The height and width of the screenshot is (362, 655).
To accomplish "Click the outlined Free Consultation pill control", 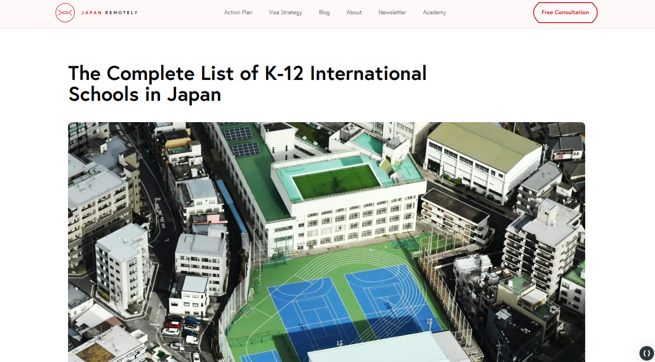I will pyautogui.click(x=565, y=12).
